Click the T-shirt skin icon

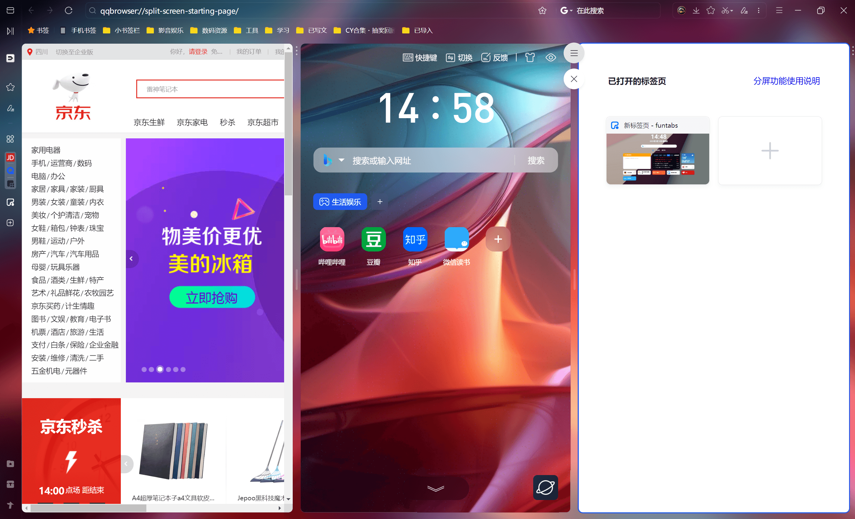point(530,57)
